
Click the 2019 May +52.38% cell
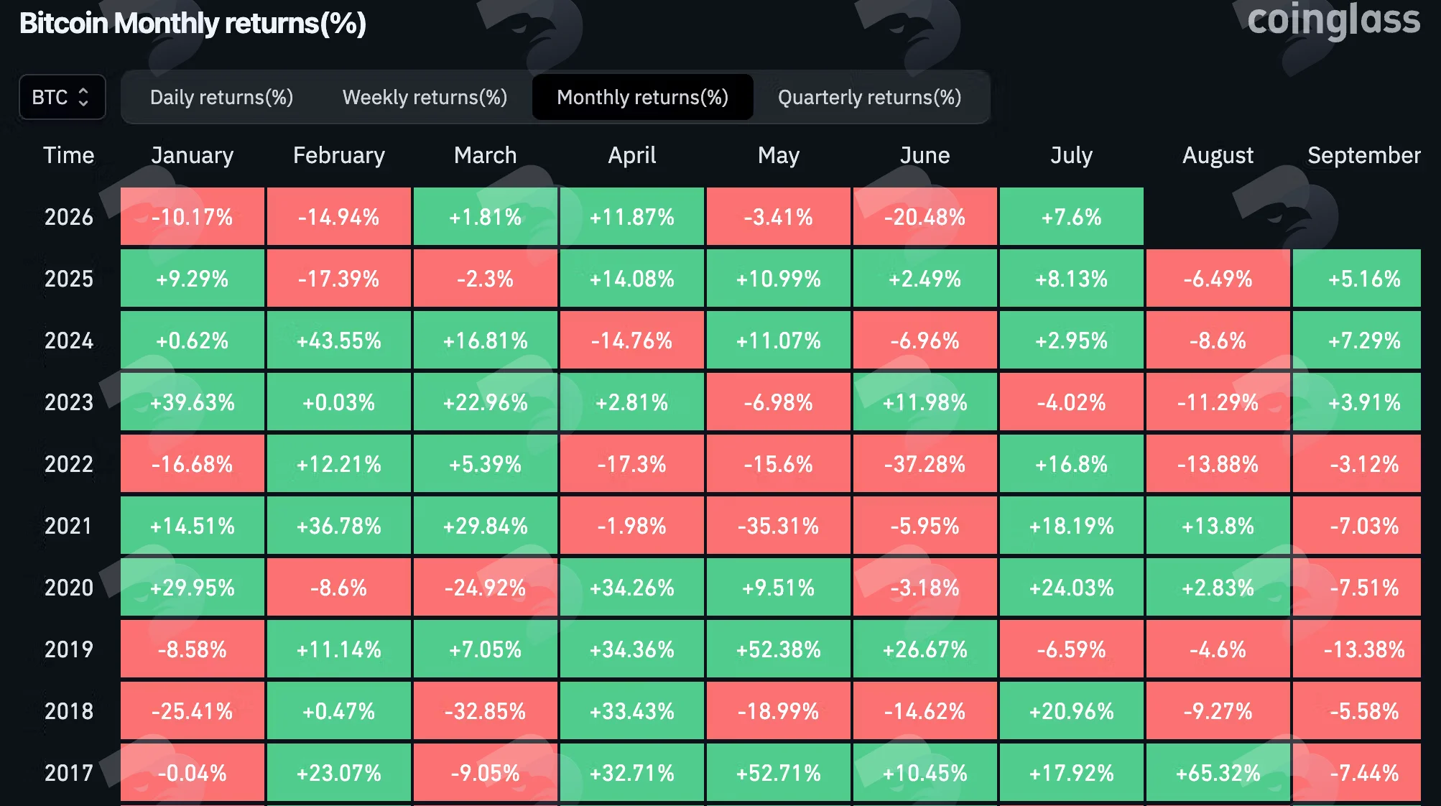(778, 649)
